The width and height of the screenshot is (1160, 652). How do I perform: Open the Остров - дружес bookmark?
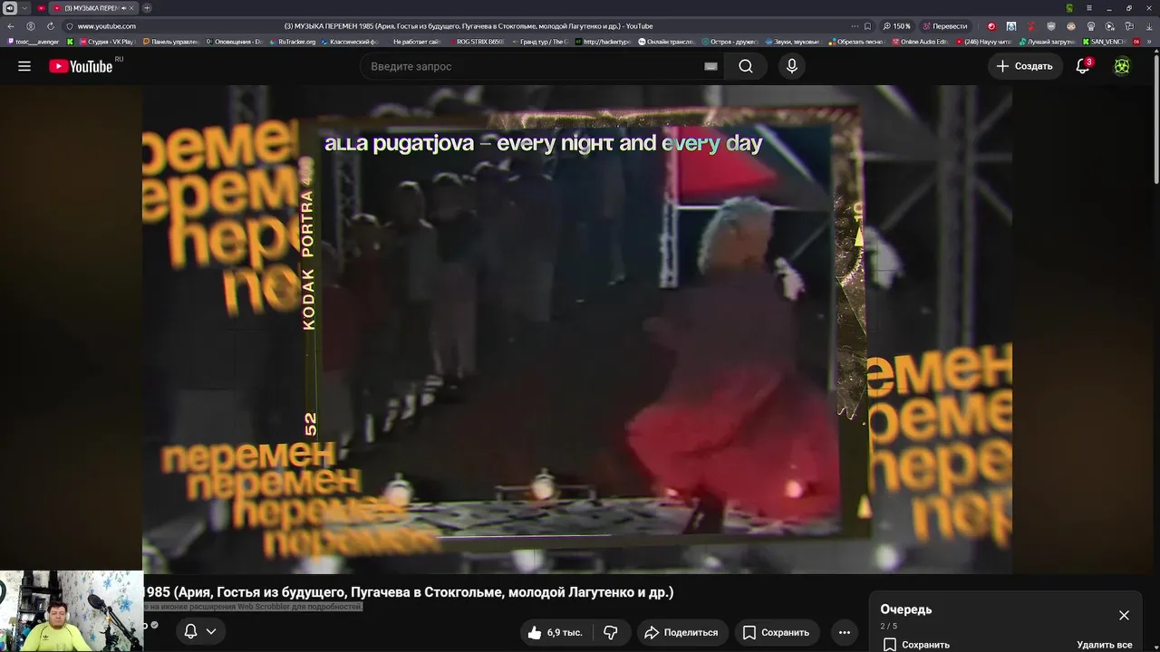tap(729, 42)
